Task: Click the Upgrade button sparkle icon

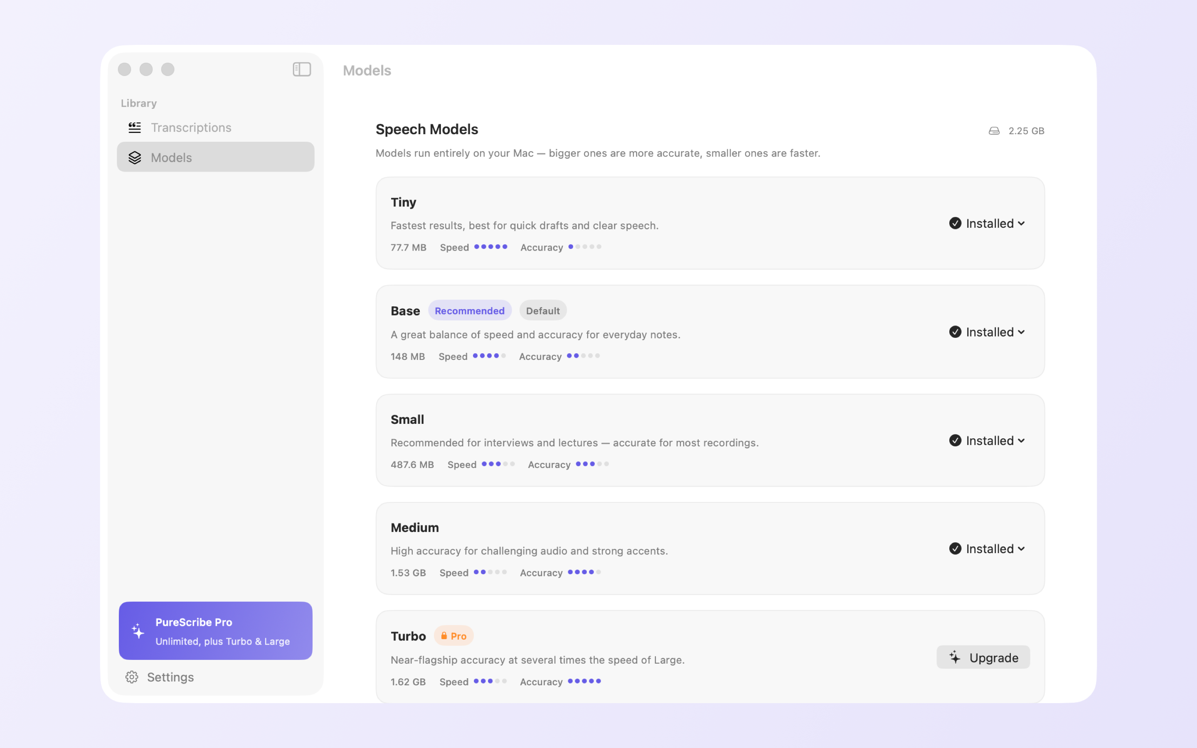Action: pyautogui.click(x=955, y=657)
